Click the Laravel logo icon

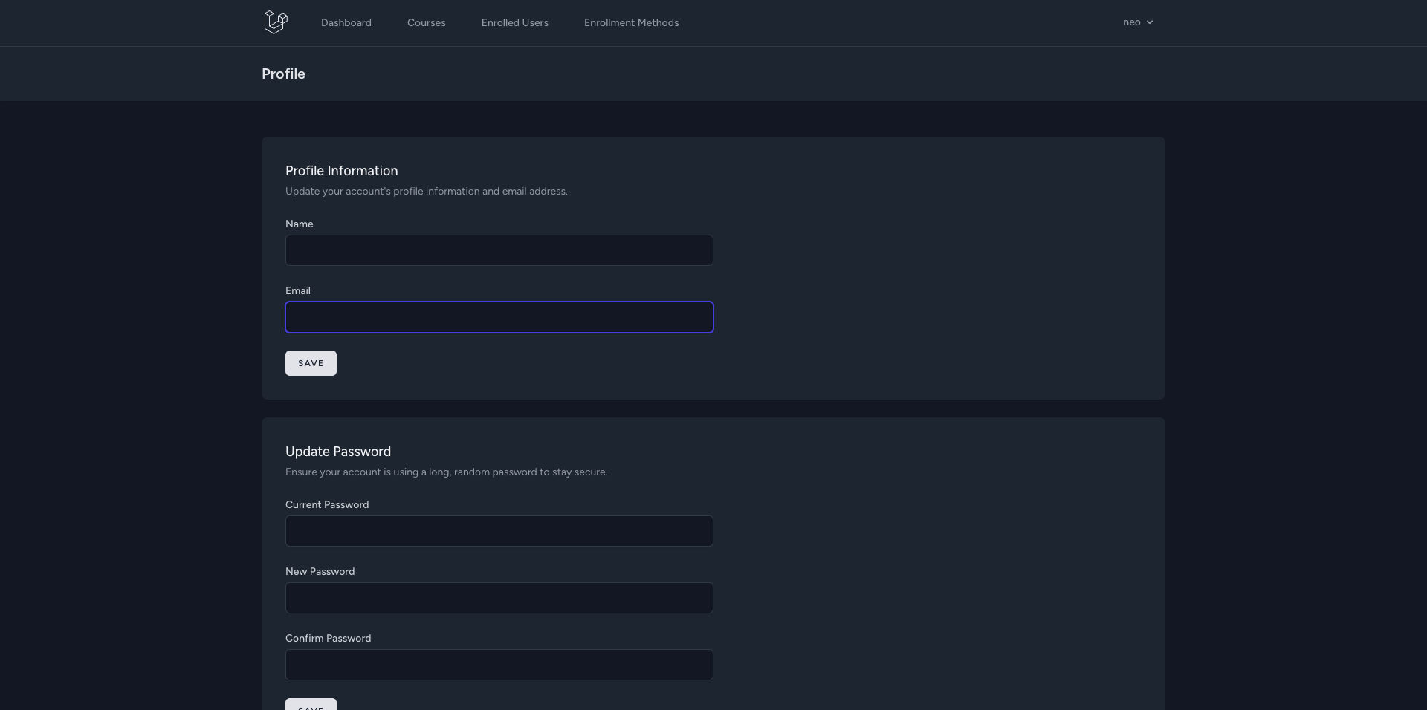pyautogui.click(x=276, y=22)
